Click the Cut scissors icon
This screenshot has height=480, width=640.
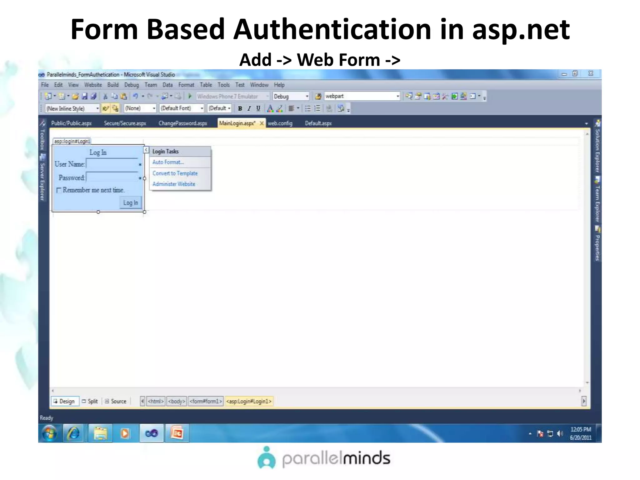[105, 97]
